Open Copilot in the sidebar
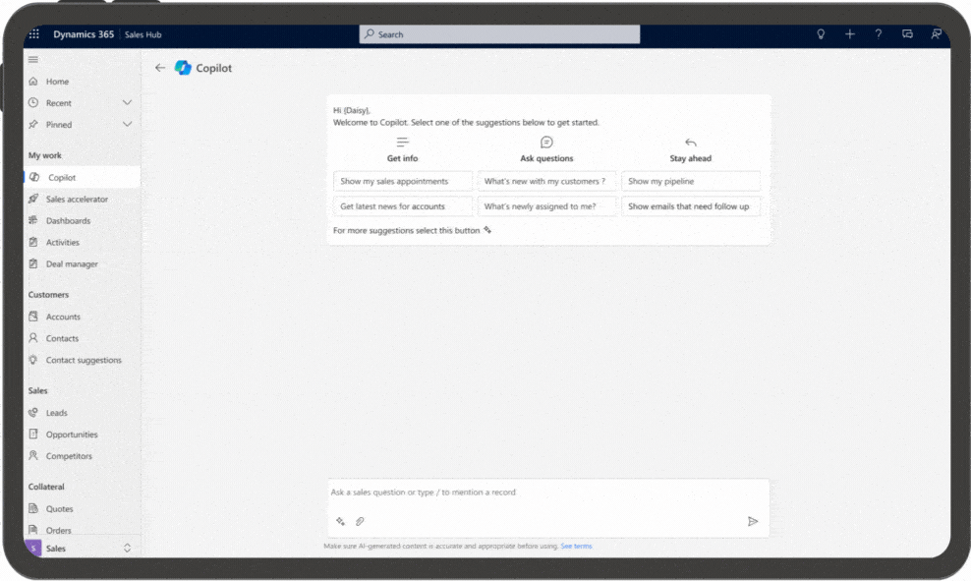This screenshot has height=581, width=971. tap(82, 177)
